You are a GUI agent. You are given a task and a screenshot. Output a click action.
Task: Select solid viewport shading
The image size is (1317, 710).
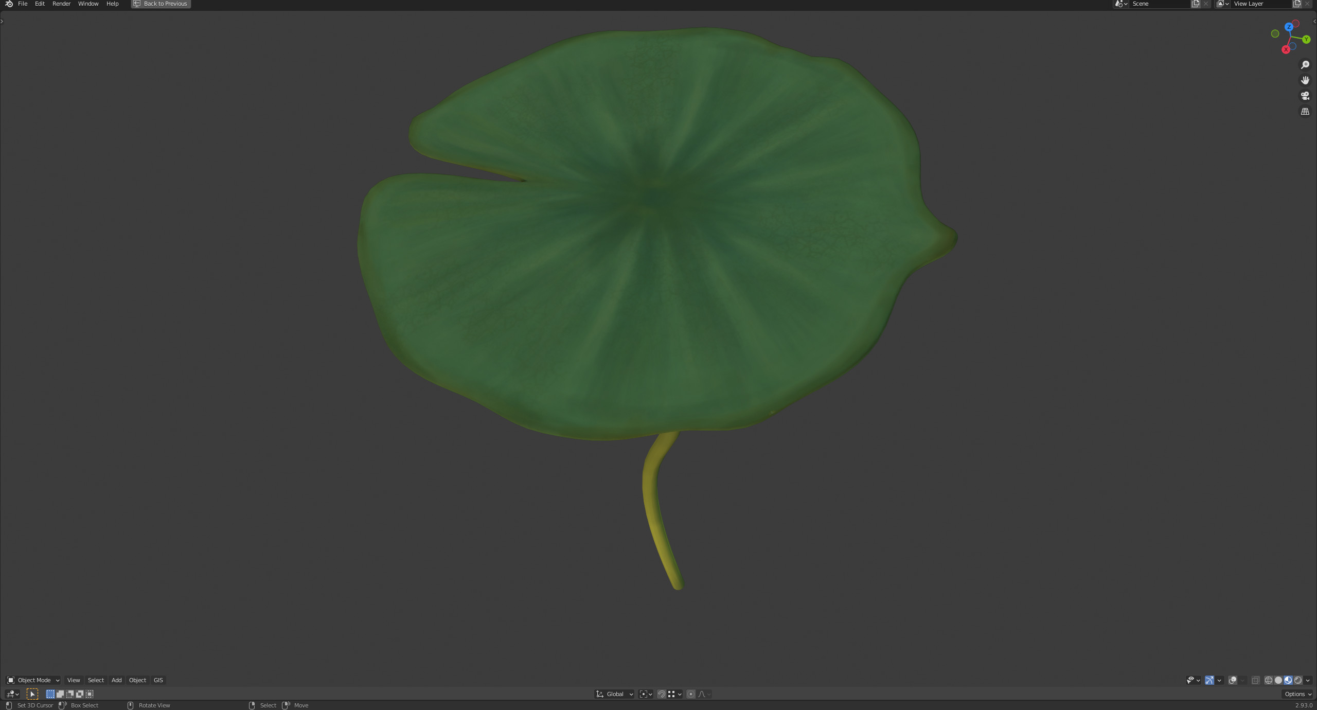tap(1278, 680)
